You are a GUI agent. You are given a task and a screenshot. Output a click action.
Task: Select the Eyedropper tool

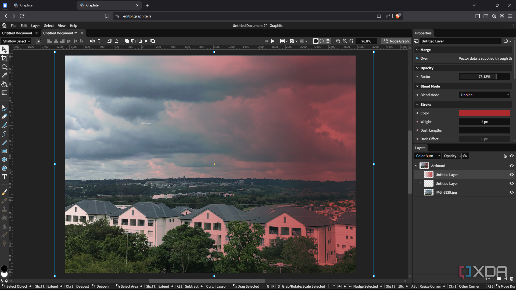(x=4, y=75)
